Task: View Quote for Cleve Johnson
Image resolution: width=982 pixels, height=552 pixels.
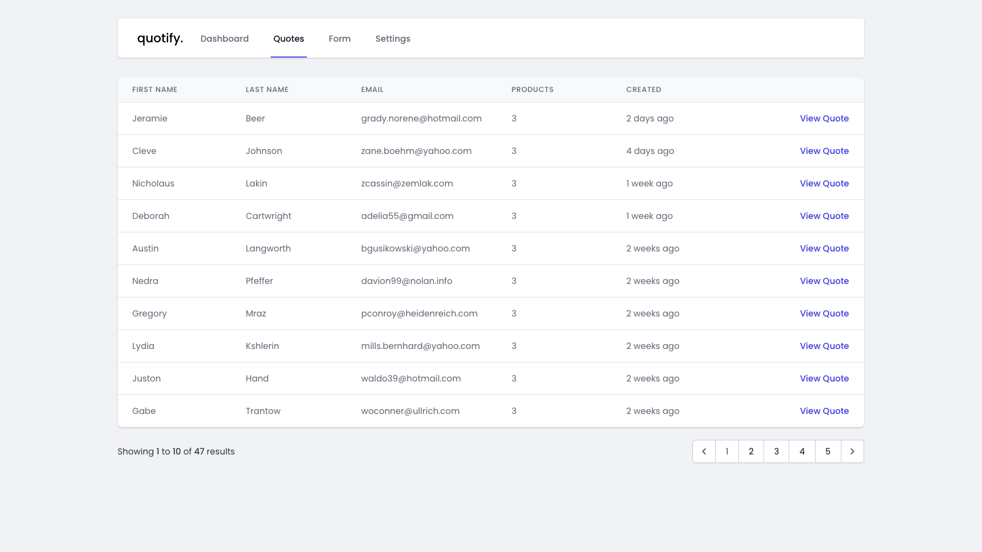Action: tap(824, 151)
